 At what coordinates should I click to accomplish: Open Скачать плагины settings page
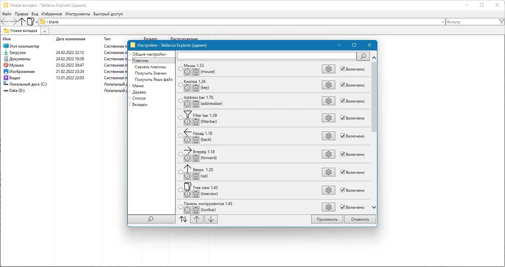(x=150, y=67)
